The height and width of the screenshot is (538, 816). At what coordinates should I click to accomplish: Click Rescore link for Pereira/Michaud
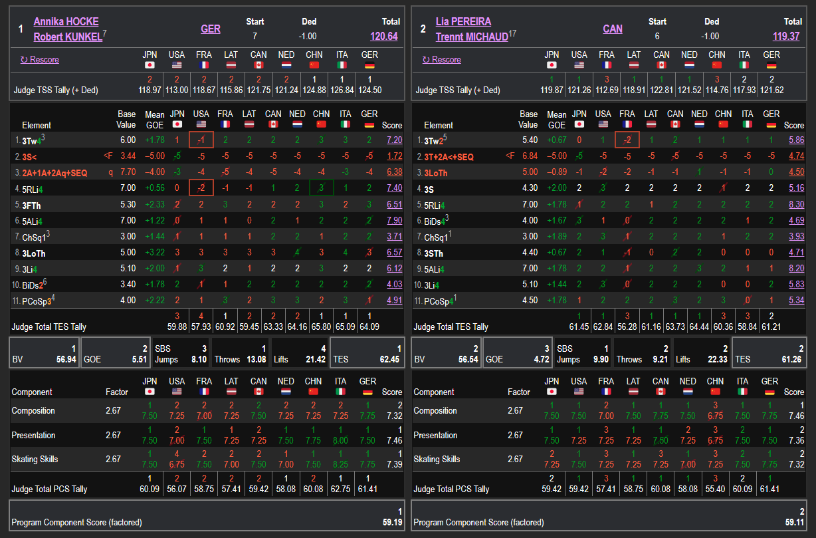click(441, 60)
